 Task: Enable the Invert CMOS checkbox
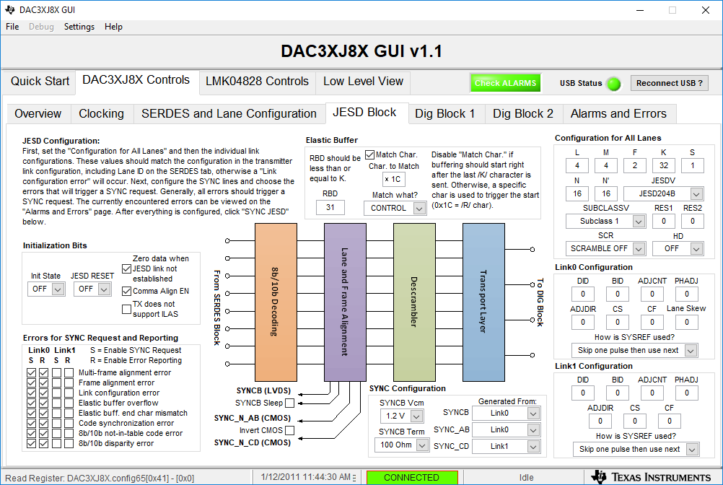pyautogui.click(x=289, y=431)
